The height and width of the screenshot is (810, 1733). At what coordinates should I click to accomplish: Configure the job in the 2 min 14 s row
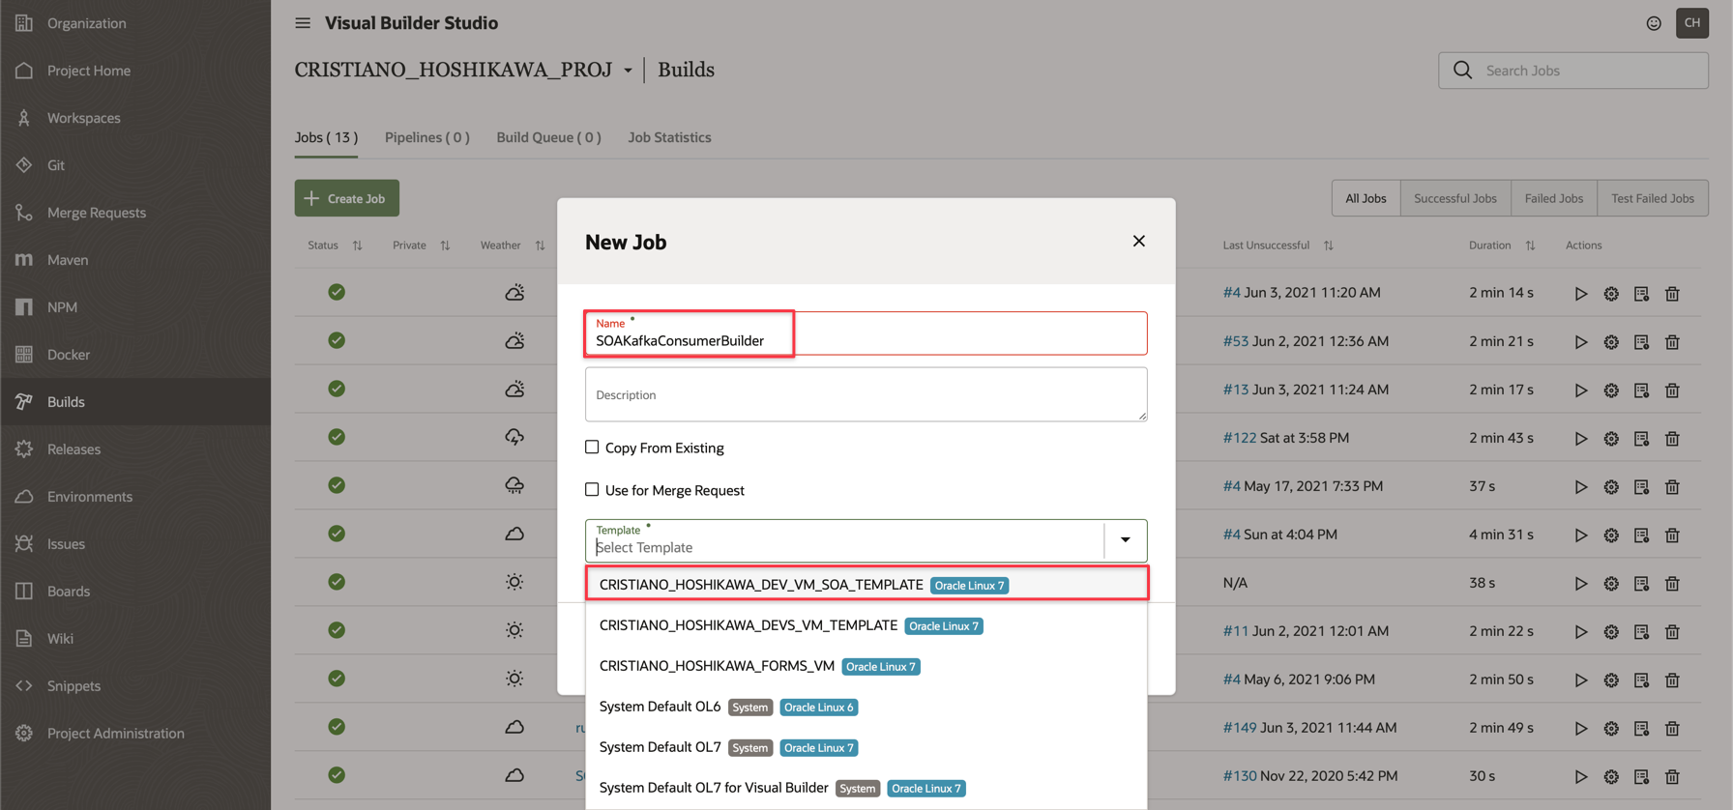(1611, 294)
